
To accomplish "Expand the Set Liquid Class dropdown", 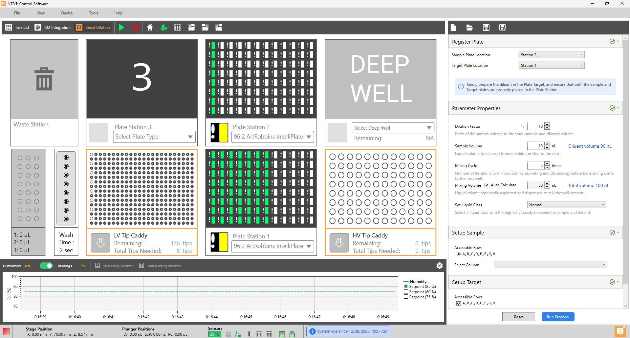I will [x=566, y=205].
